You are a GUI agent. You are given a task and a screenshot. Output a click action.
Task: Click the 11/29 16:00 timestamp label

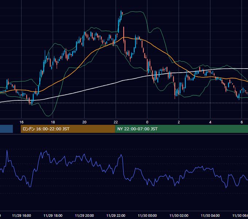click(22, 215)
